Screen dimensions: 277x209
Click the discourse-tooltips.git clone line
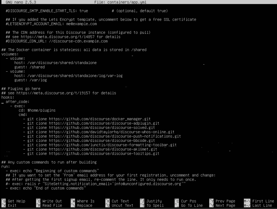pos(91,153)
